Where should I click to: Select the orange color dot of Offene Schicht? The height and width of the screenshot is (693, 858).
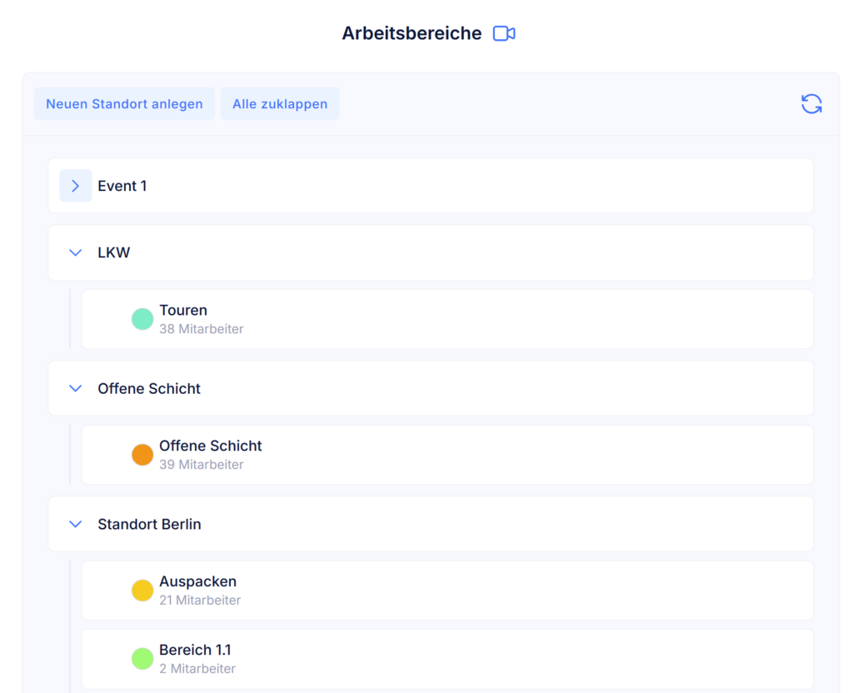[x=142, y=455]
